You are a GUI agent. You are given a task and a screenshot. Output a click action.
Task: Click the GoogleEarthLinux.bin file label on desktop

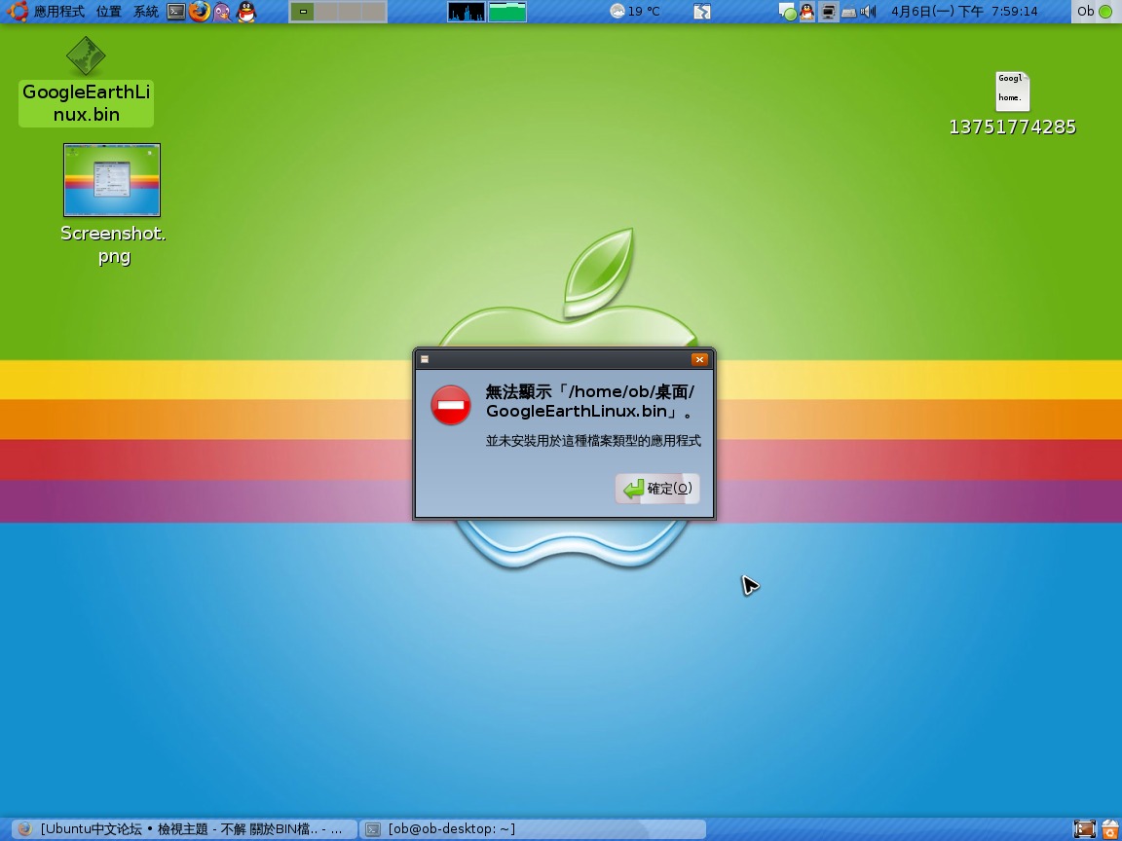click(86, 103)
